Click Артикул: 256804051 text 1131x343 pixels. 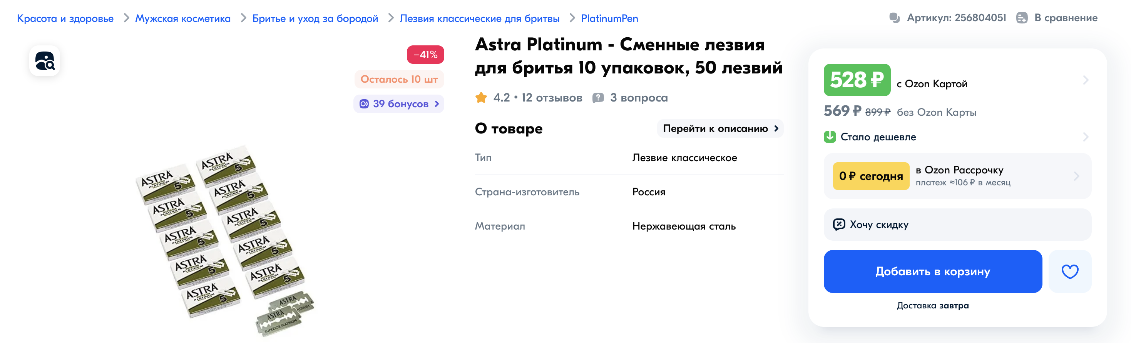point(956,18)
